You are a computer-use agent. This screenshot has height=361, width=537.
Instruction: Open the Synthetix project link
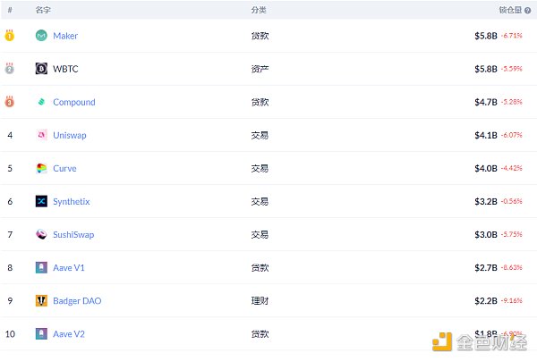coord(72,201)
